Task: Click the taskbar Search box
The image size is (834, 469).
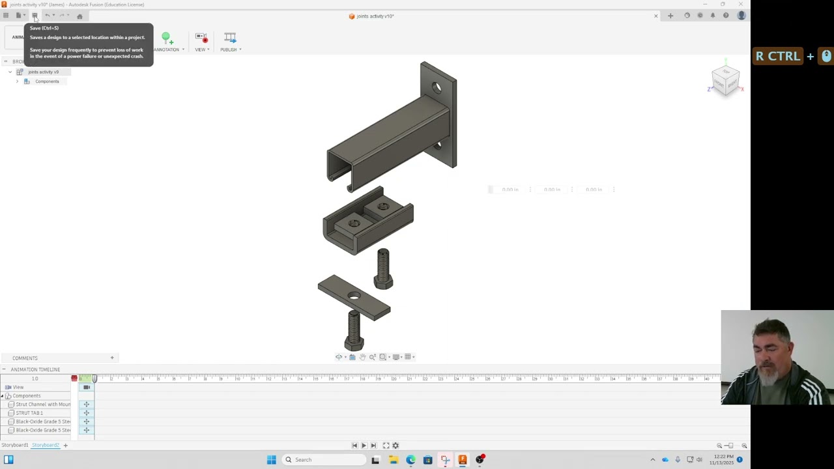Action: coord(324,460)
